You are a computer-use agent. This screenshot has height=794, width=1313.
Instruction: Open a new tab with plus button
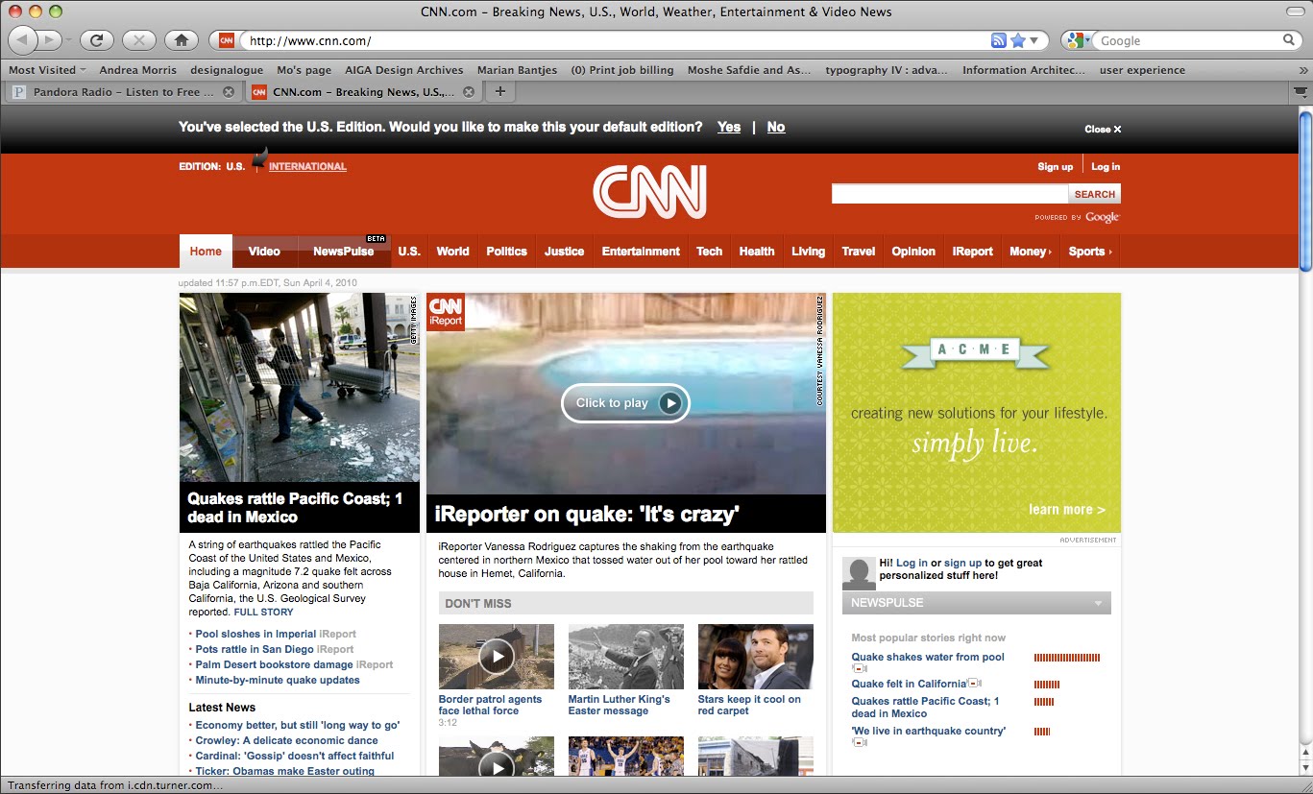[x=499, y=92]
